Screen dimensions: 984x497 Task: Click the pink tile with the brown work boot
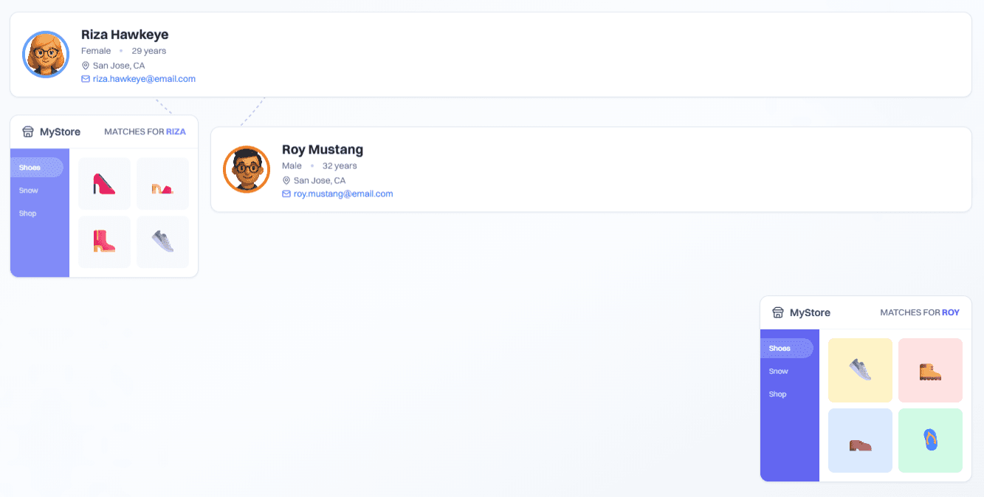pyautogui.click(x=930, y=370)
